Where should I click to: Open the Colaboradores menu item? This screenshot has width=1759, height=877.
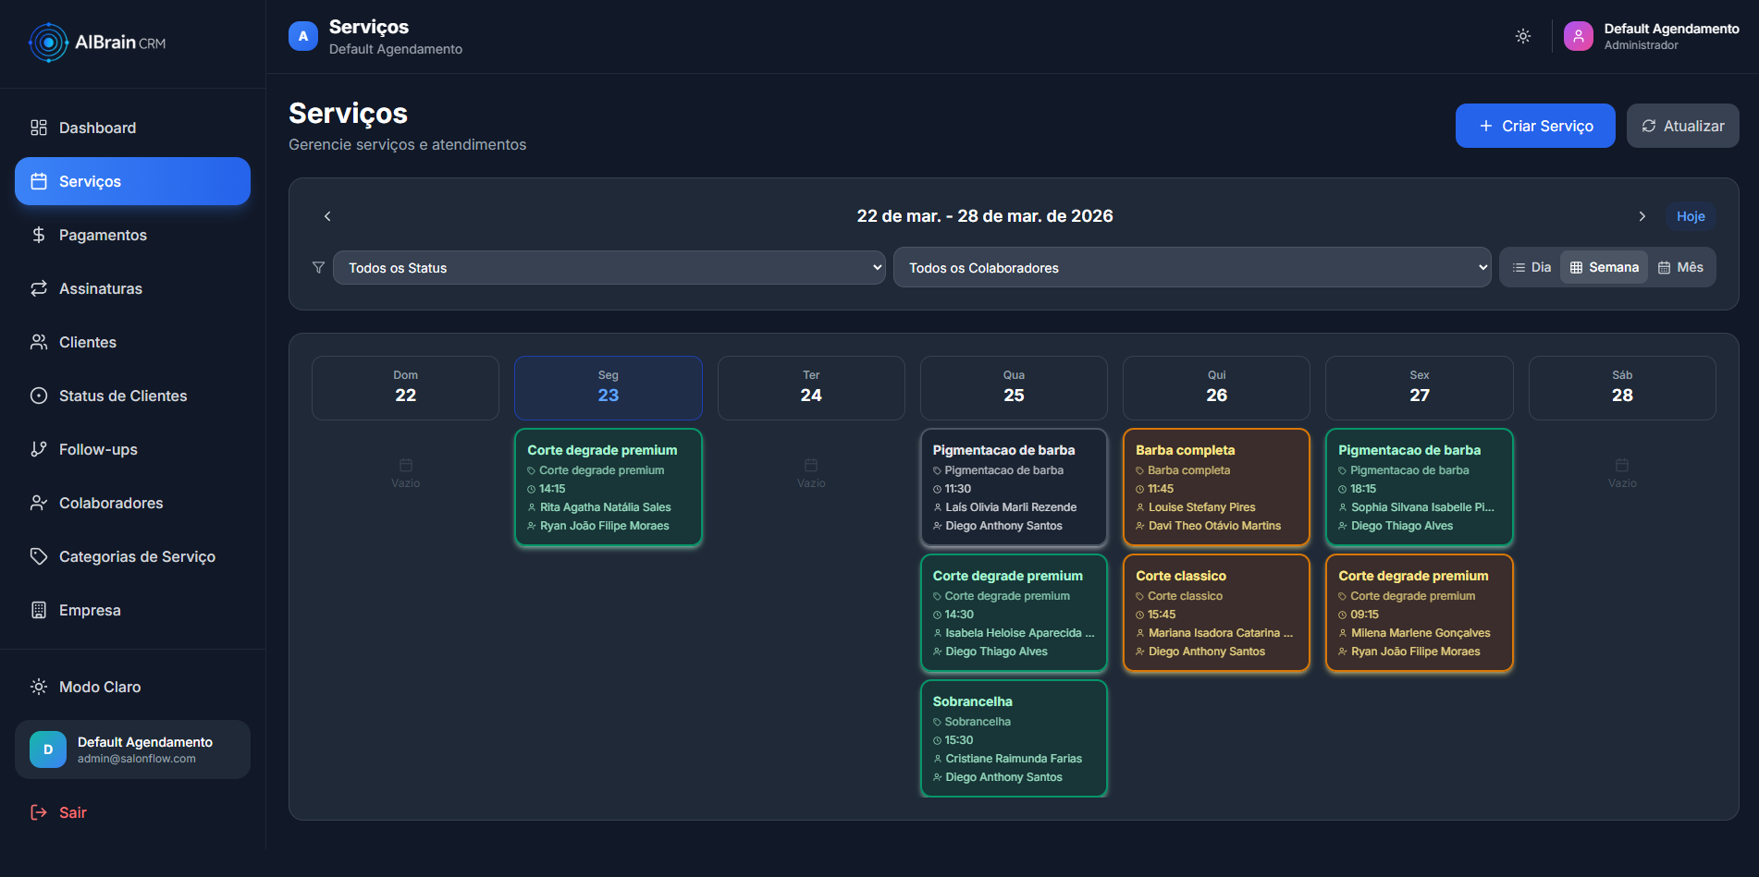point(132,503)
